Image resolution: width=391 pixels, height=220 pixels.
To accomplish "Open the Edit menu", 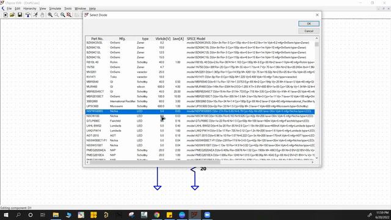I will pos(18,9).
